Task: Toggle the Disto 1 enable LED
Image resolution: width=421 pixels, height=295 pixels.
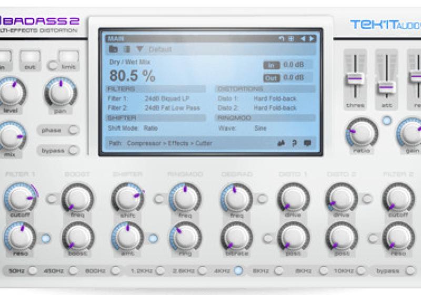Action: point(268,238)
